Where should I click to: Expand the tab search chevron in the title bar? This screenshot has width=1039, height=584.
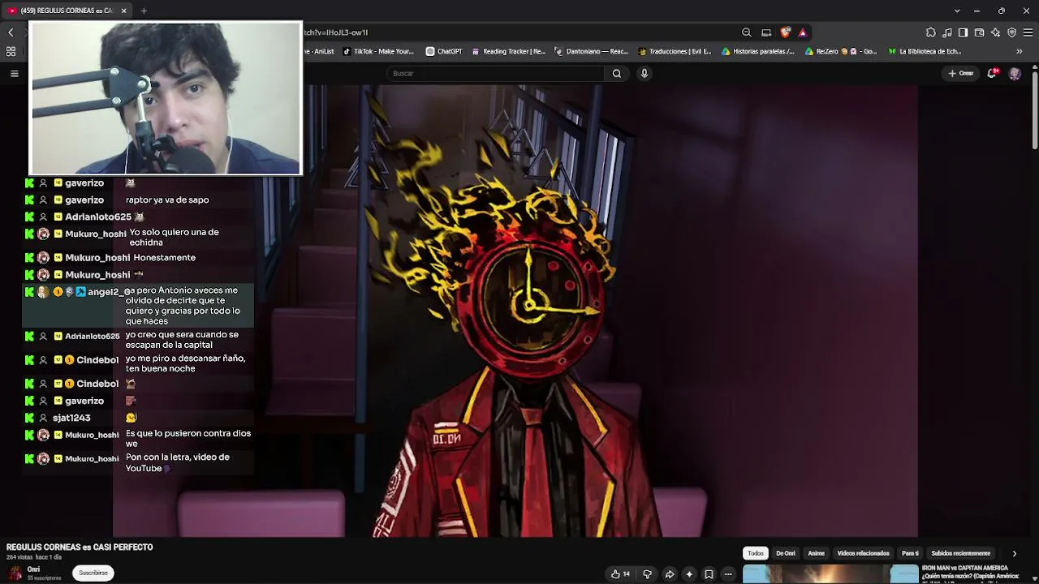(957, 11)
